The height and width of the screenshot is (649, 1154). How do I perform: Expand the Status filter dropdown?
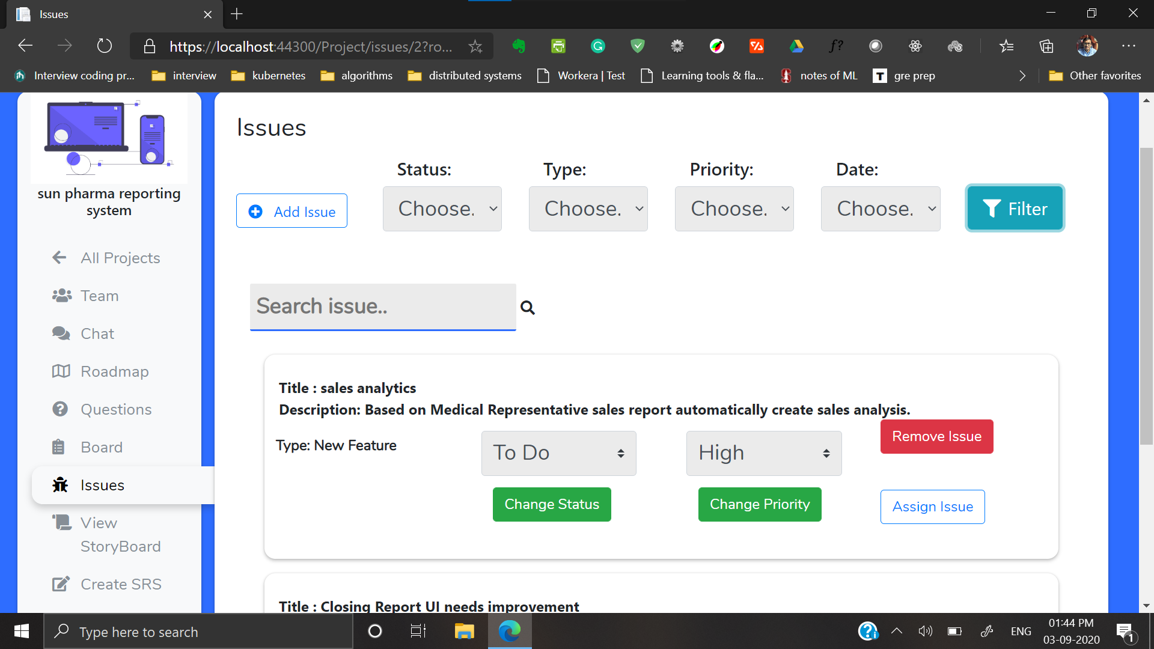442,209
